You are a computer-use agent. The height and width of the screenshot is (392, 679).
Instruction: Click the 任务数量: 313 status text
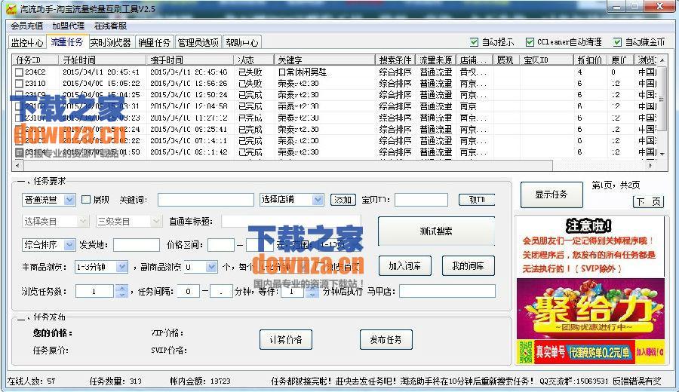tap(115, 381)
